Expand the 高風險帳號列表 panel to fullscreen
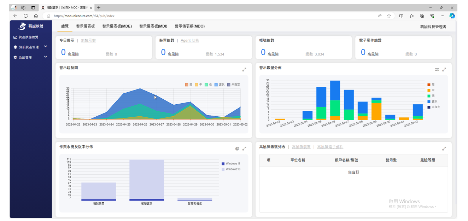The width and height of the screenshot is (468, 221). (x=444, y=149)
